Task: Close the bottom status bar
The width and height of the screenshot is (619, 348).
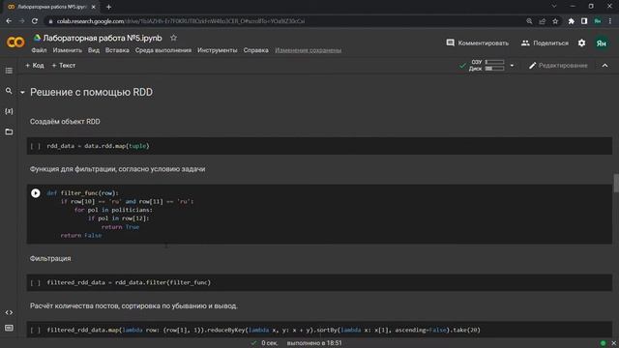Action: [613, 343]
